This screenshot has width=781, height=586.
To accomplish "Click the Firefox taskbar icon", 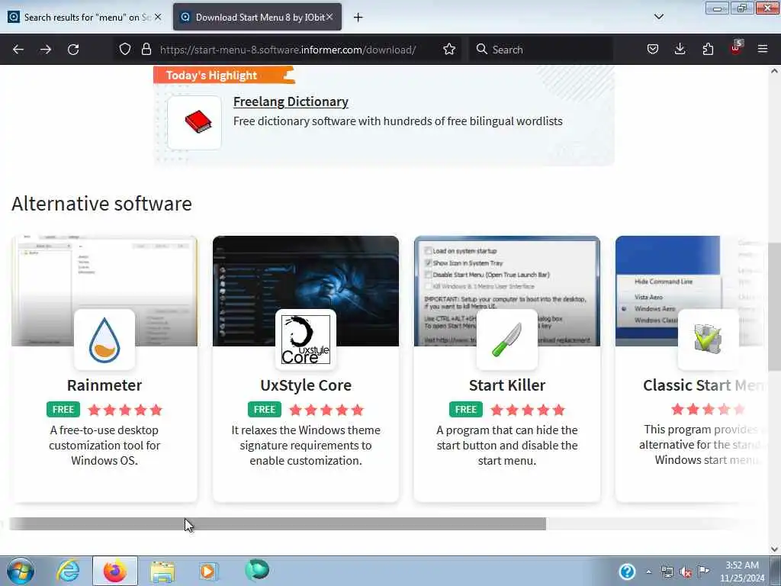I will [115, 571].
